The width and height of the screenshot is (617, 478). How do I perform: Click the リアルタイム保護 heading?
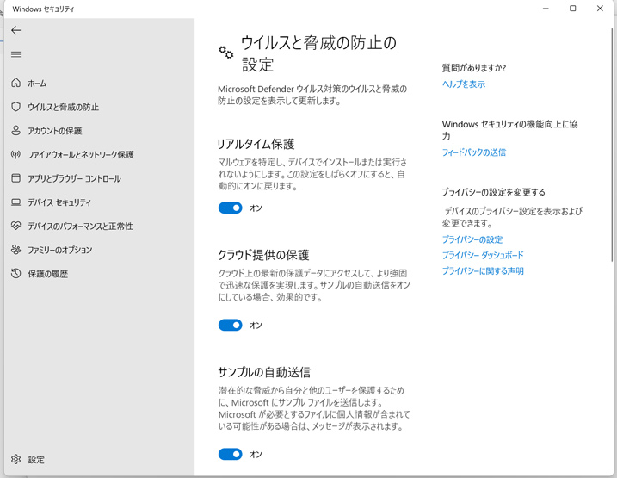pos(256,144)
